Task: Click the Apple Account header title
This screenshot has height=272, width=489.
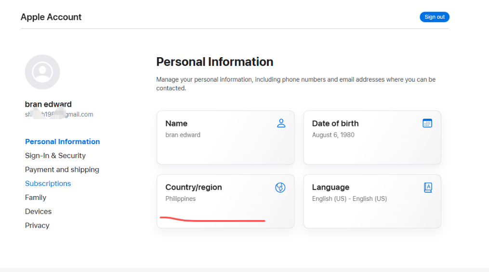Action: [x=51, y=17]
